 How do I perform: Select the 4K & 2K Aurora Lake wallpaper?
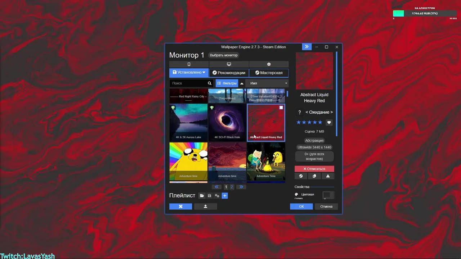click(188, 122)
